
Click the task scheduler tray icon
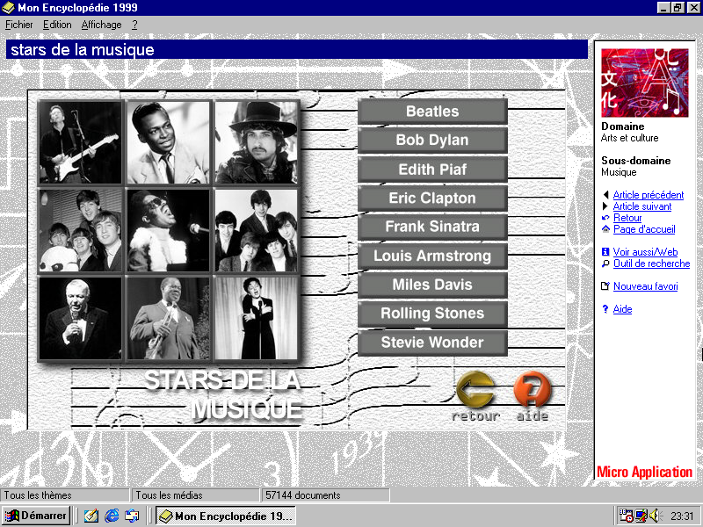click(x=626, y=516)
